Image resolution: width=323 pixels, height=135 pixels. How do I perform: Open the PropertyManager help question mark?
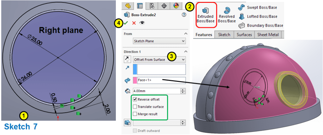tap(184, 15)
